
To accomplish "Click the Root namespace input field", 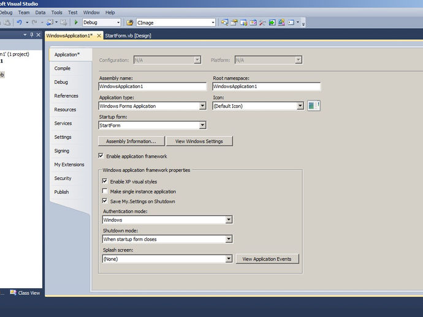I will [x=267, y=86].
